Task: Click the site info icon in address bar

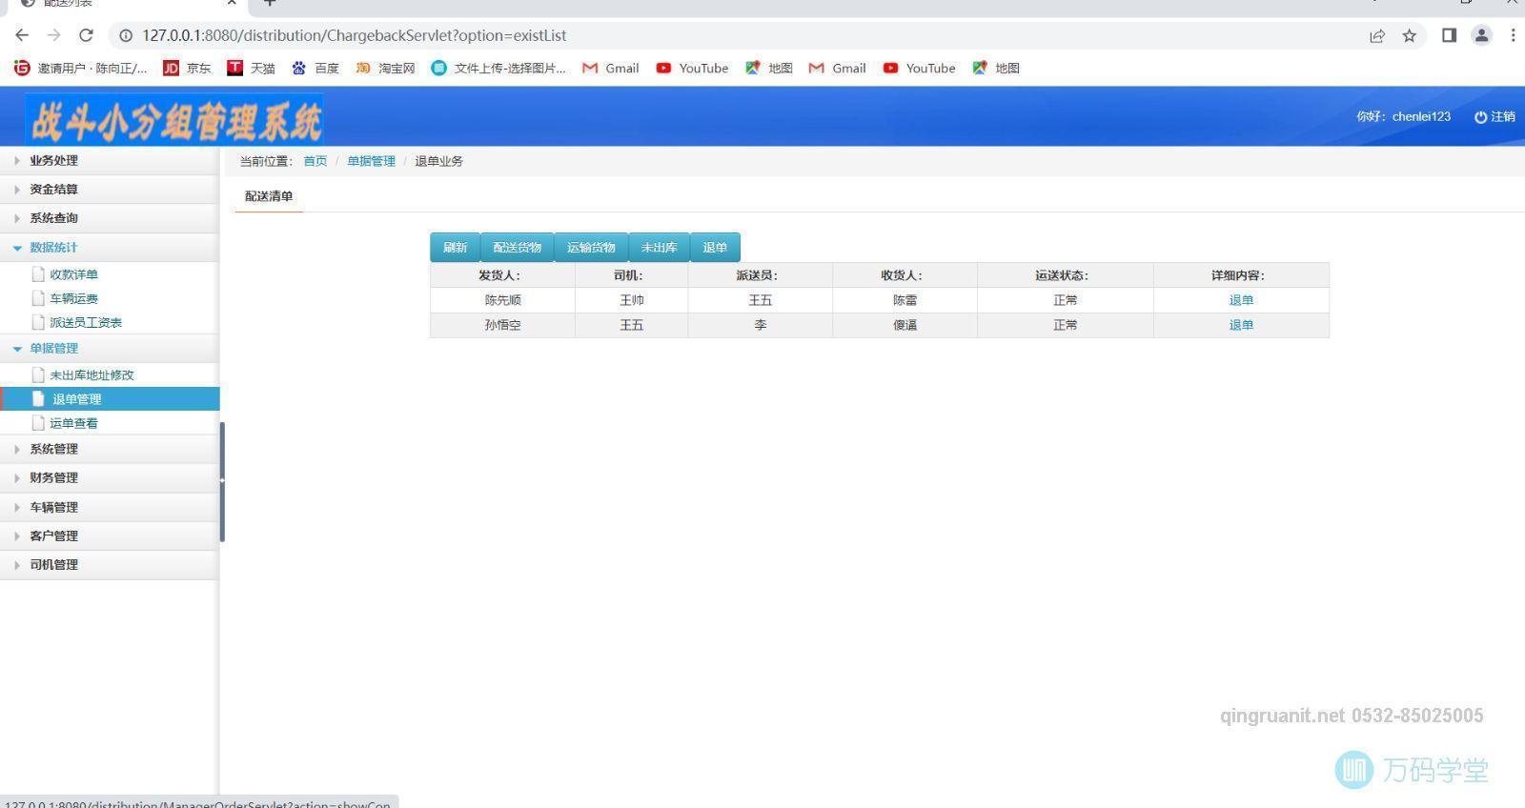Action: click(125, 35)
